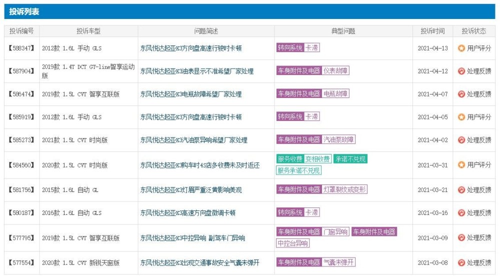Open complaint K3油表显示不准希望厂家处理
This screenshot has width=500, height=279.
coord(196,71)
